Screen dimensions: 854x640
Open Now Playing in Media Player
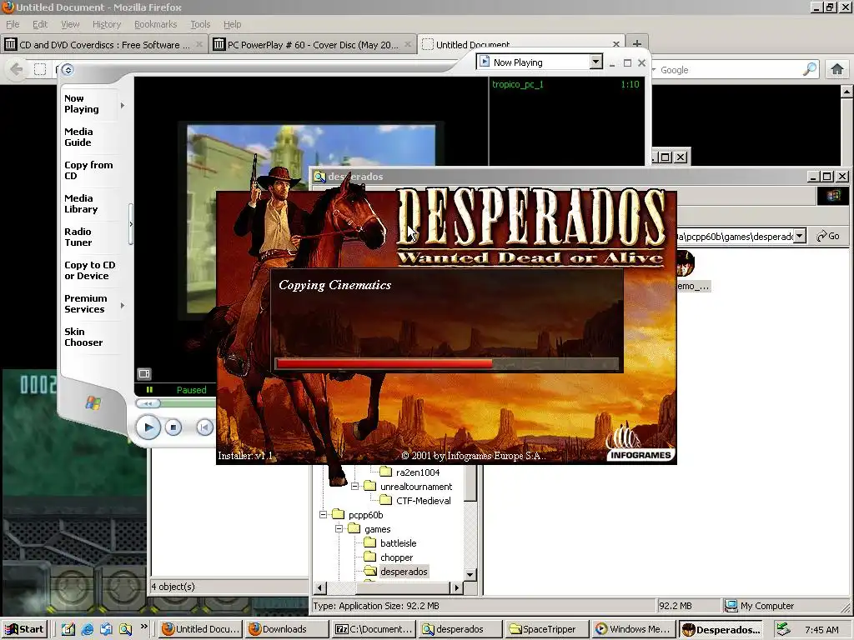tap(82, 104)
